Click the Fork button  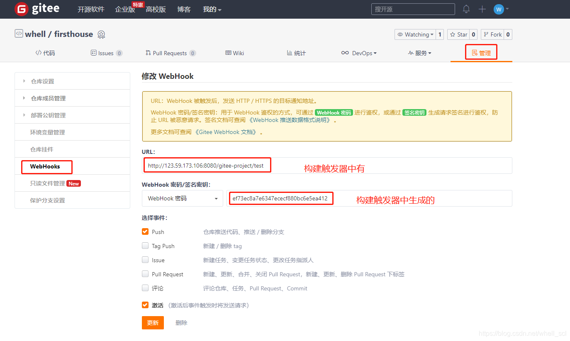coord(492,34)
